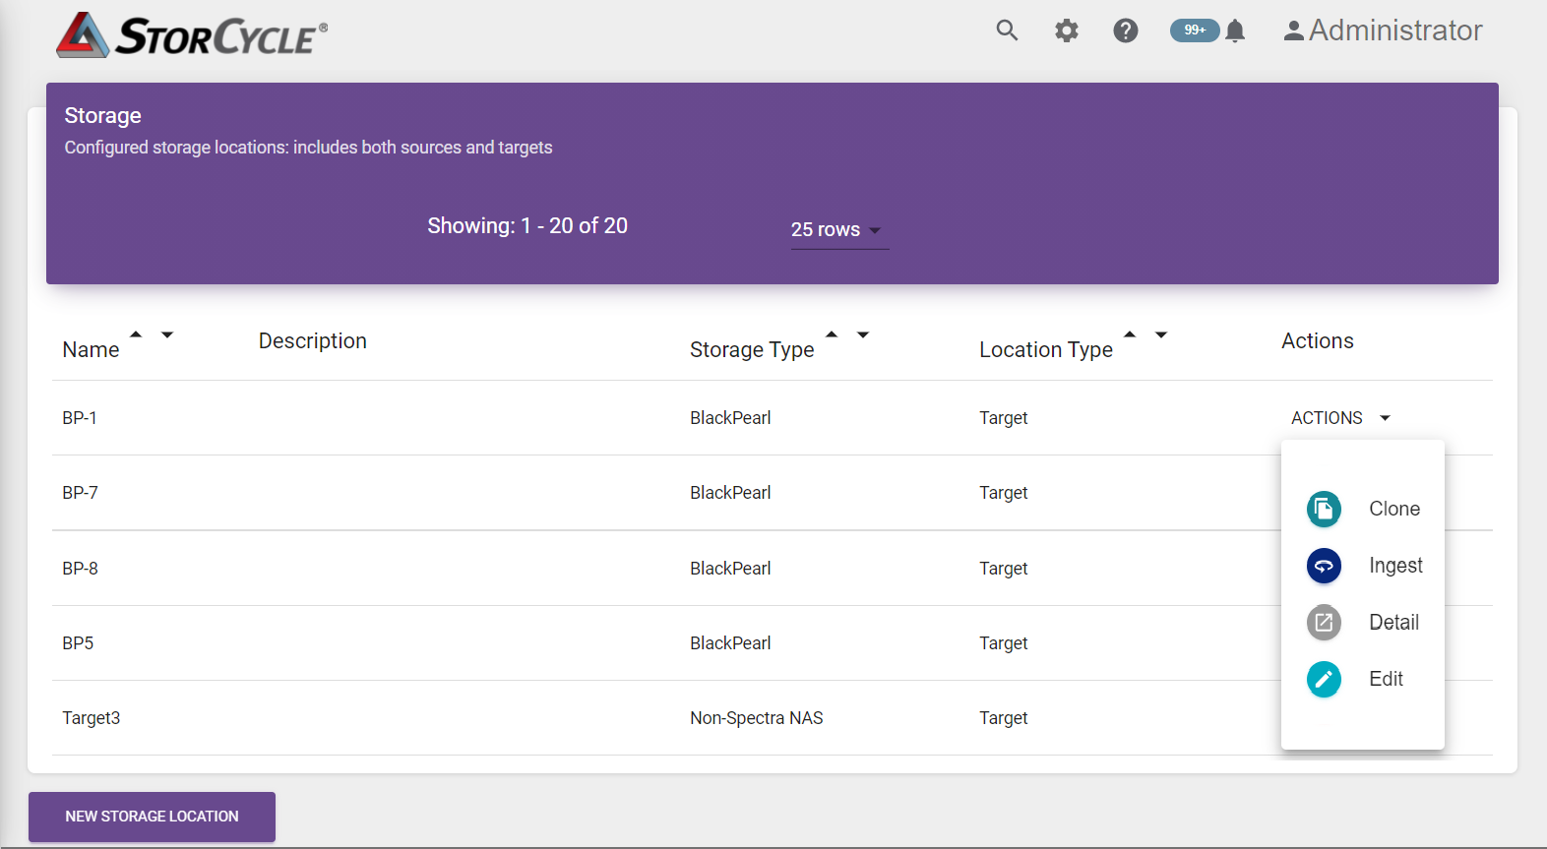1547x849 pixels.
Task: Click the Ingest icon in menu
Action: point(1324,566)
